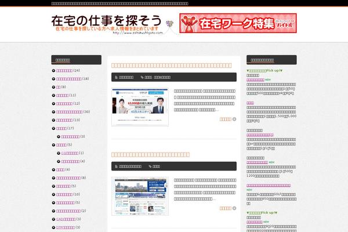
Task: Open the sidebar category with count (2)
Action: [x=68, y=211]
